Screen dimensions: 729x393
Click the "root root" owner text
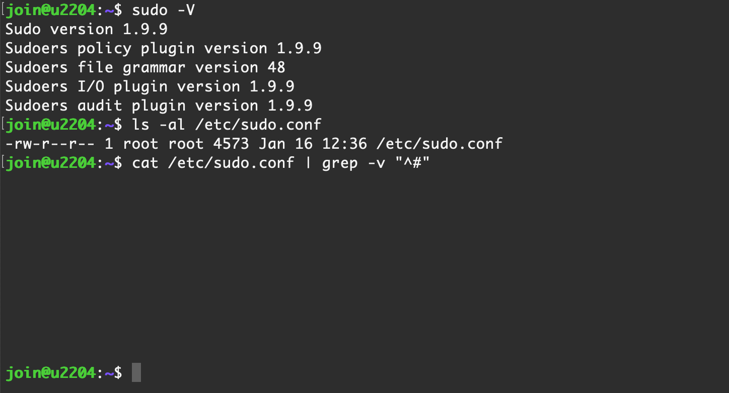point(163,144)
